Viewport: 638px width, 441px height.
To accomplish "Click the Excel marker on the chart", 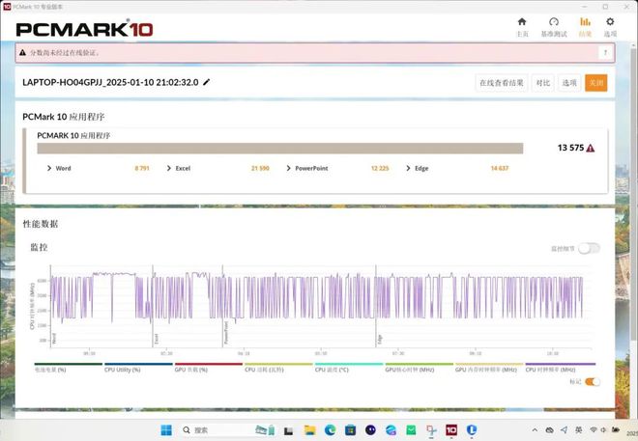I will (x=157, y=339).
